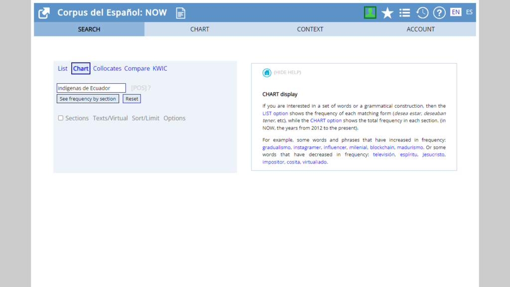Expand the Texts/Virtual options
Screen dimensions: 510x287
click(x=110, y=118)
